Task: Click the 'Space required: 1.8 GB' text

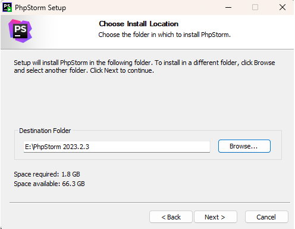Action: click(x=47, y=174)
